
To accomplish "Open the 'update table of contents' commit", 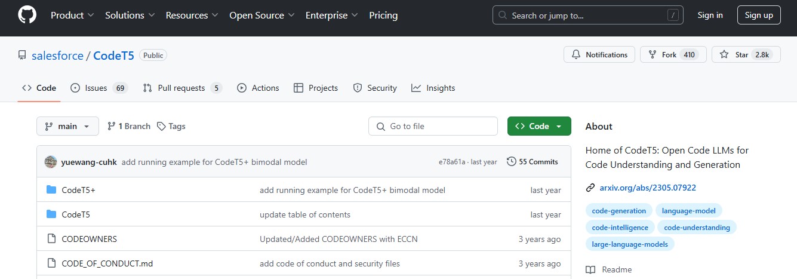I will 305,214.
